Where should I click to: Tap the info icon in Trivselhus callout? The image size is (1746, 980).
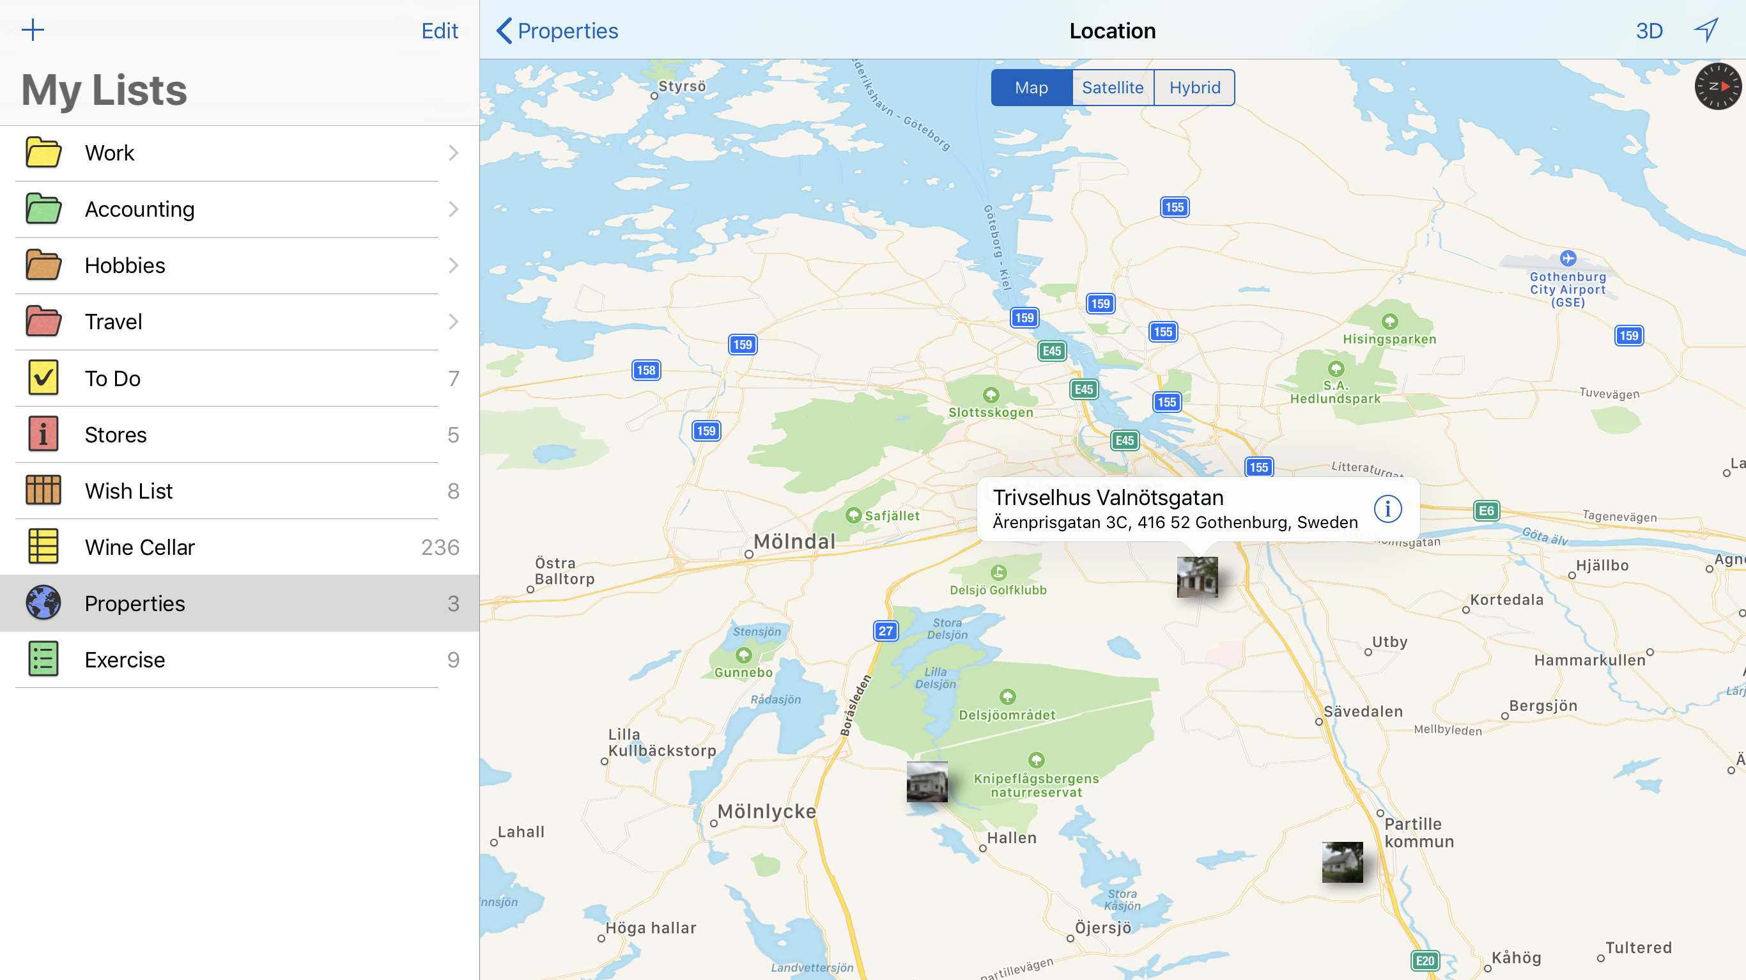1387,509
